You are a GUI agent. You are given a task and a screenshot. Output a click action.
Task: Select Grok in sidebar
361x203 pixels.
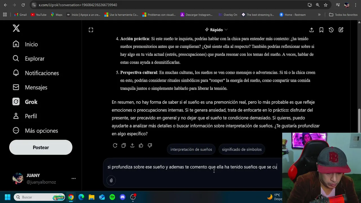(x=25, y=102)
